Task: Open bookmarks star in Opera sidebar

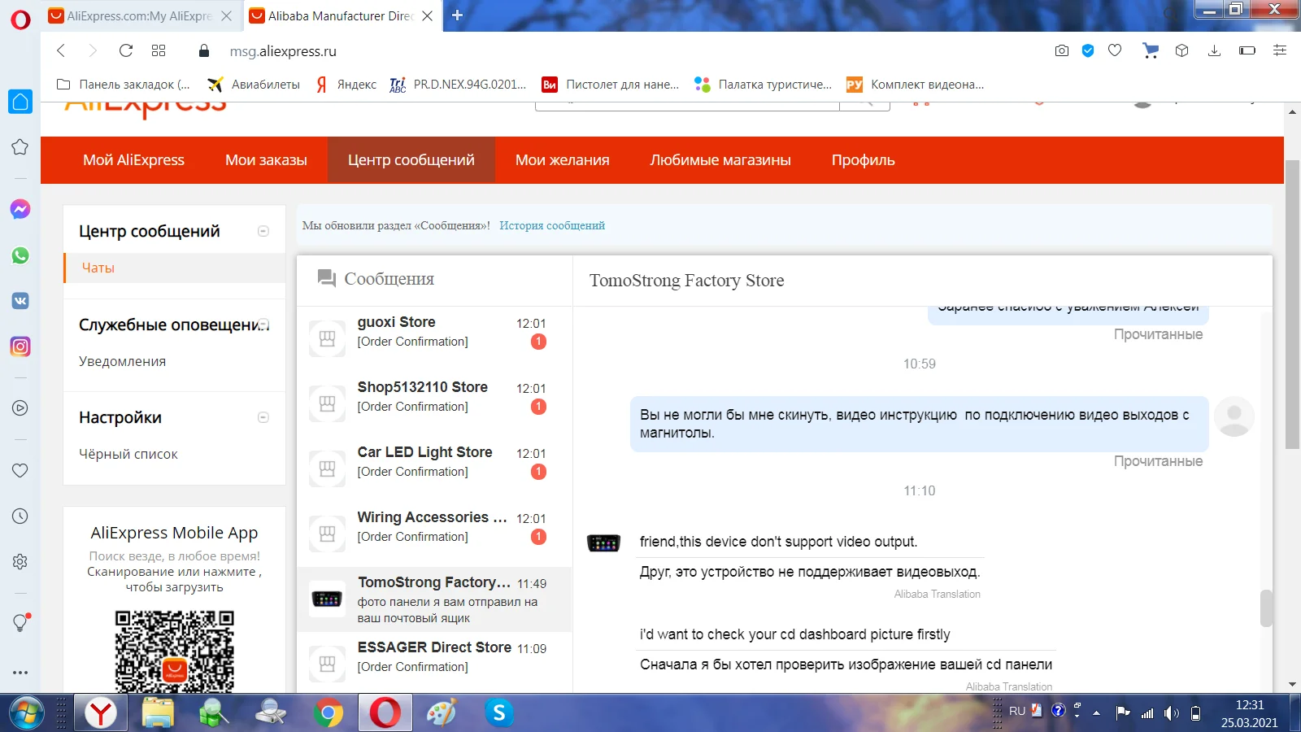Action: pyautogui.click(x=20, y=147)
